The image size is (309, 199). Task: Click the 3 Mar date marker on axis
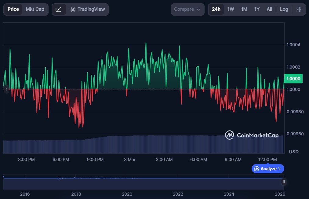pyautogui.click(x=130, y=160)
